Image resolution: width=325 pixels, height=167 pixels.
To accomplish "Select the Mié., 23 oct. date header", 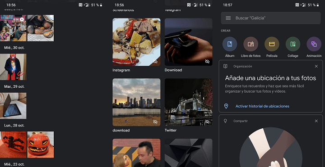I will coord(14,164).
